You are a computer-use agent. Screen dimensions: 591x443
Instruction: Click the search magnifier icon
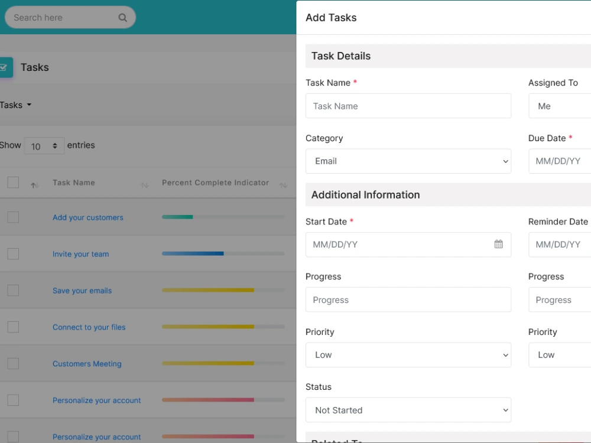(x=122, y=17)
